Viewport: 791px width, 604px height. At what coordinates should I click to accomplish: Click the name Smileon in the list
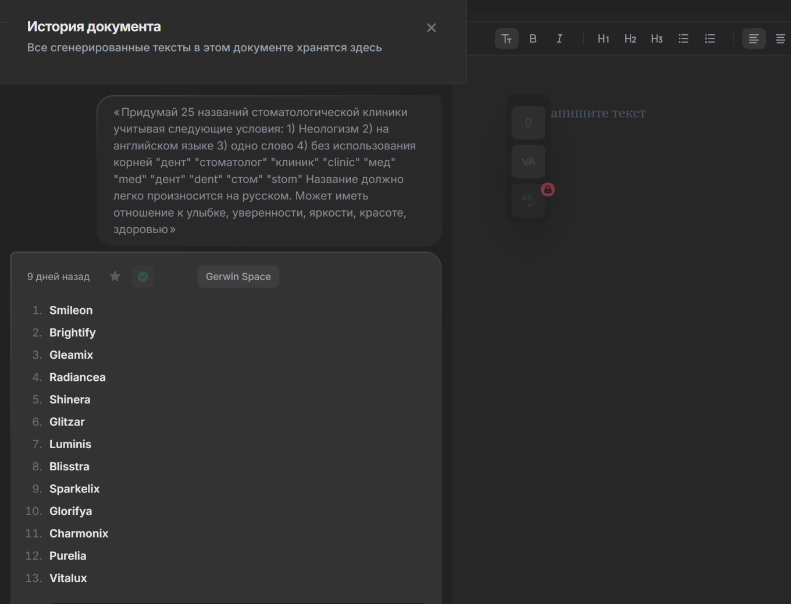(71, 310)
